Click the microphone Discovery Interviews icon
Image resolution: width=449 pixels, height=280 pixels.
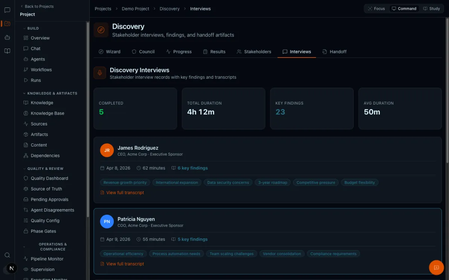click(x=100, y=73)
